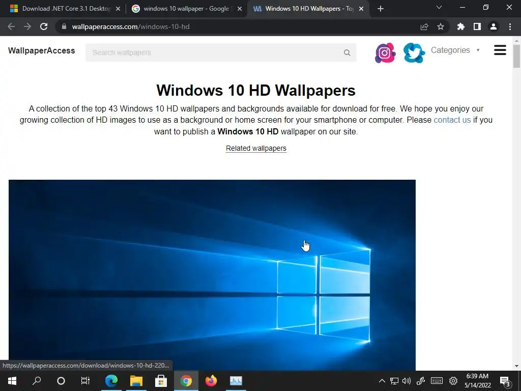
Task: Open touch keyboard tray icon
Action: pos(437,381)
